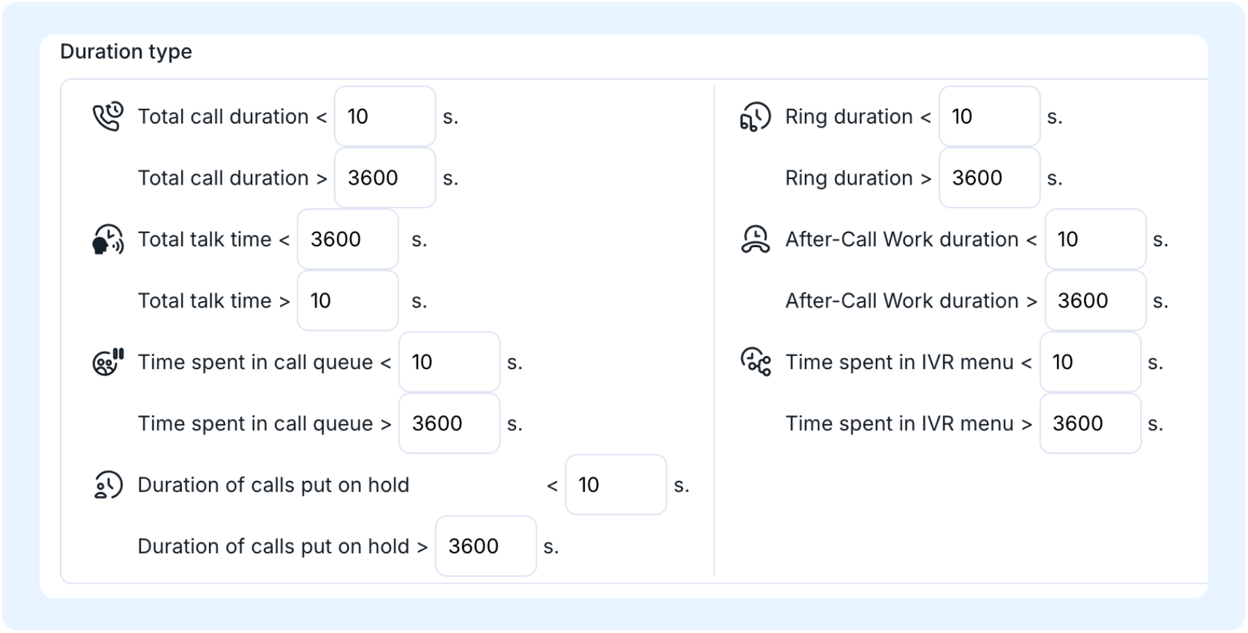
Task: Click the Total call duration phone-clock icon
Action: pyautogui.click(x=108, y=117)
